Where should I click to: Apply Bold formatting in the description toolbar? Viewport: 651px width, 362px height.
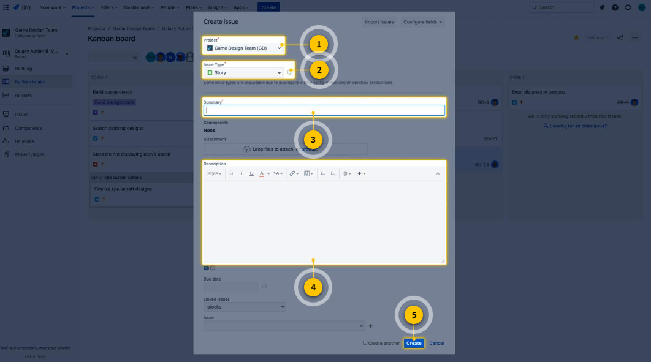[231, 173]
